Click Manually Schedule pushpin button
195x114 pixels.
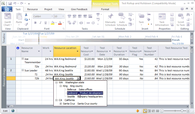(x=110, y=20)
